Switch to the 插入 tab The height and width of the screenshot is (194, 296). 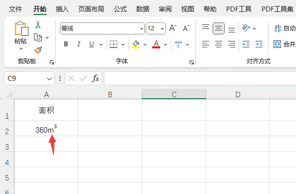tap(62, 9)
